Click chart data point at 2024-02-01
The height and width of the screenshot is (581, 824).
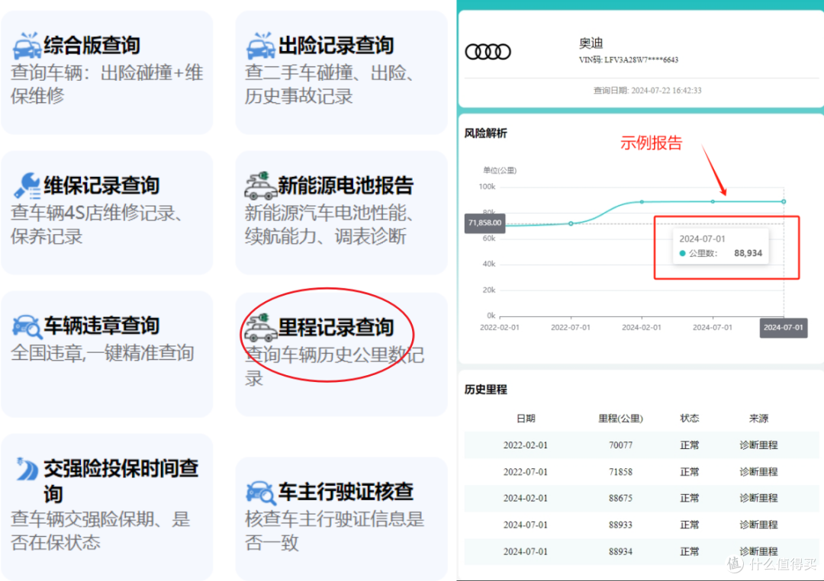tap(642, 202)
